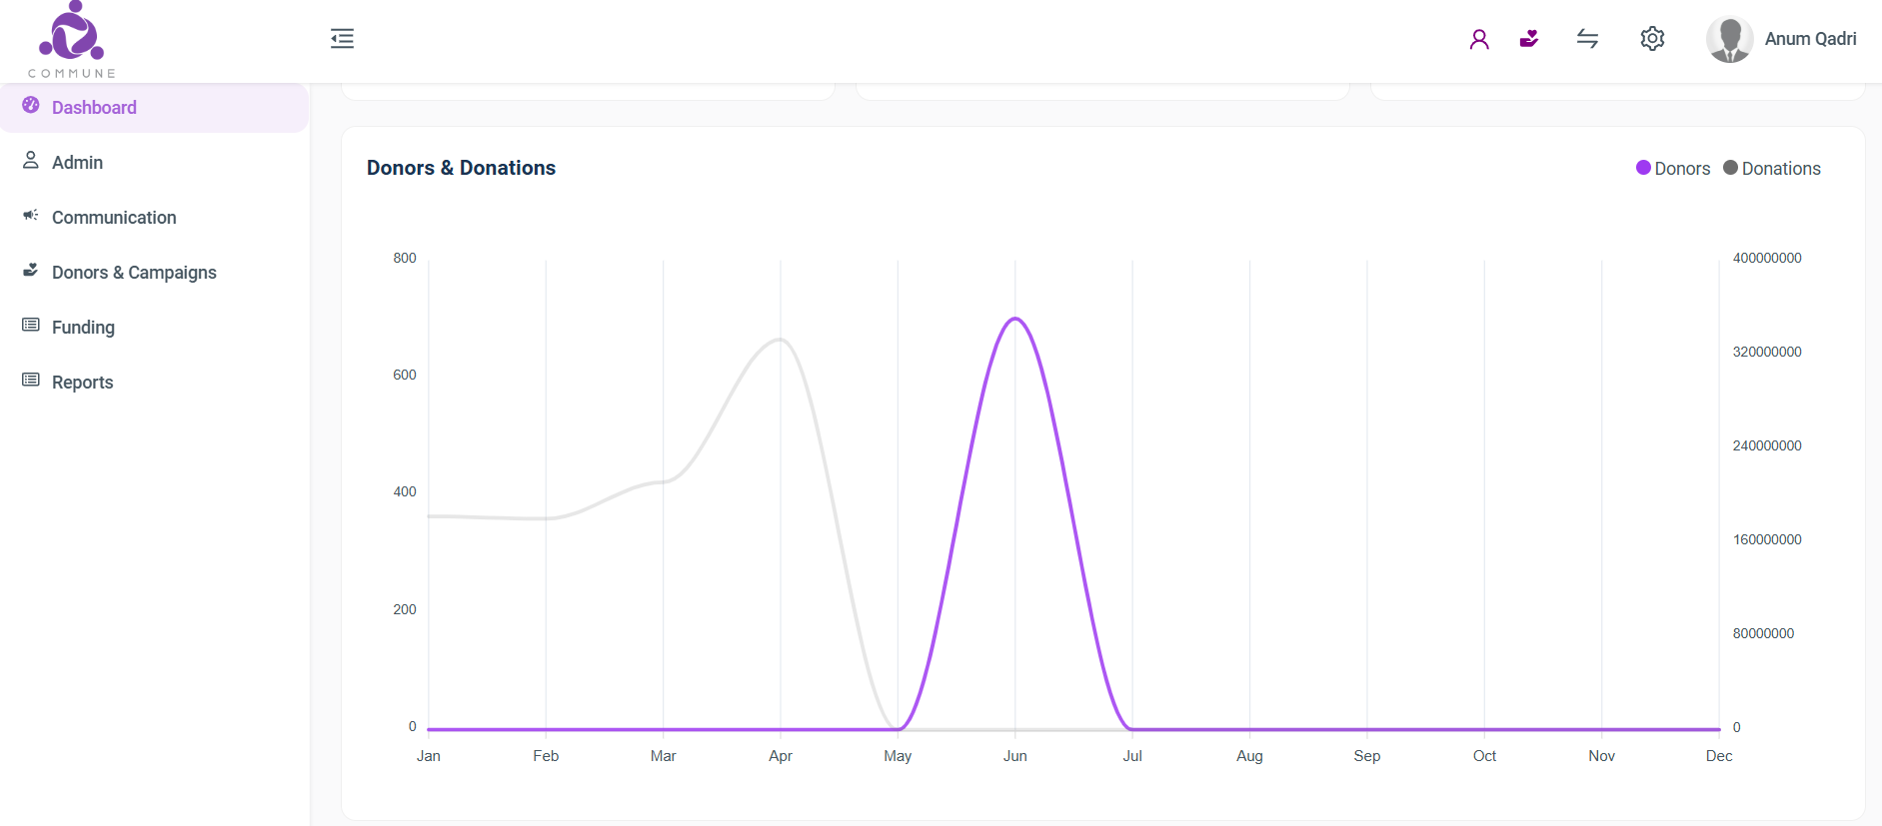Screen dimensions: 1882x826
Task: Click the April peak on Donations line
Action: point(780,340)
